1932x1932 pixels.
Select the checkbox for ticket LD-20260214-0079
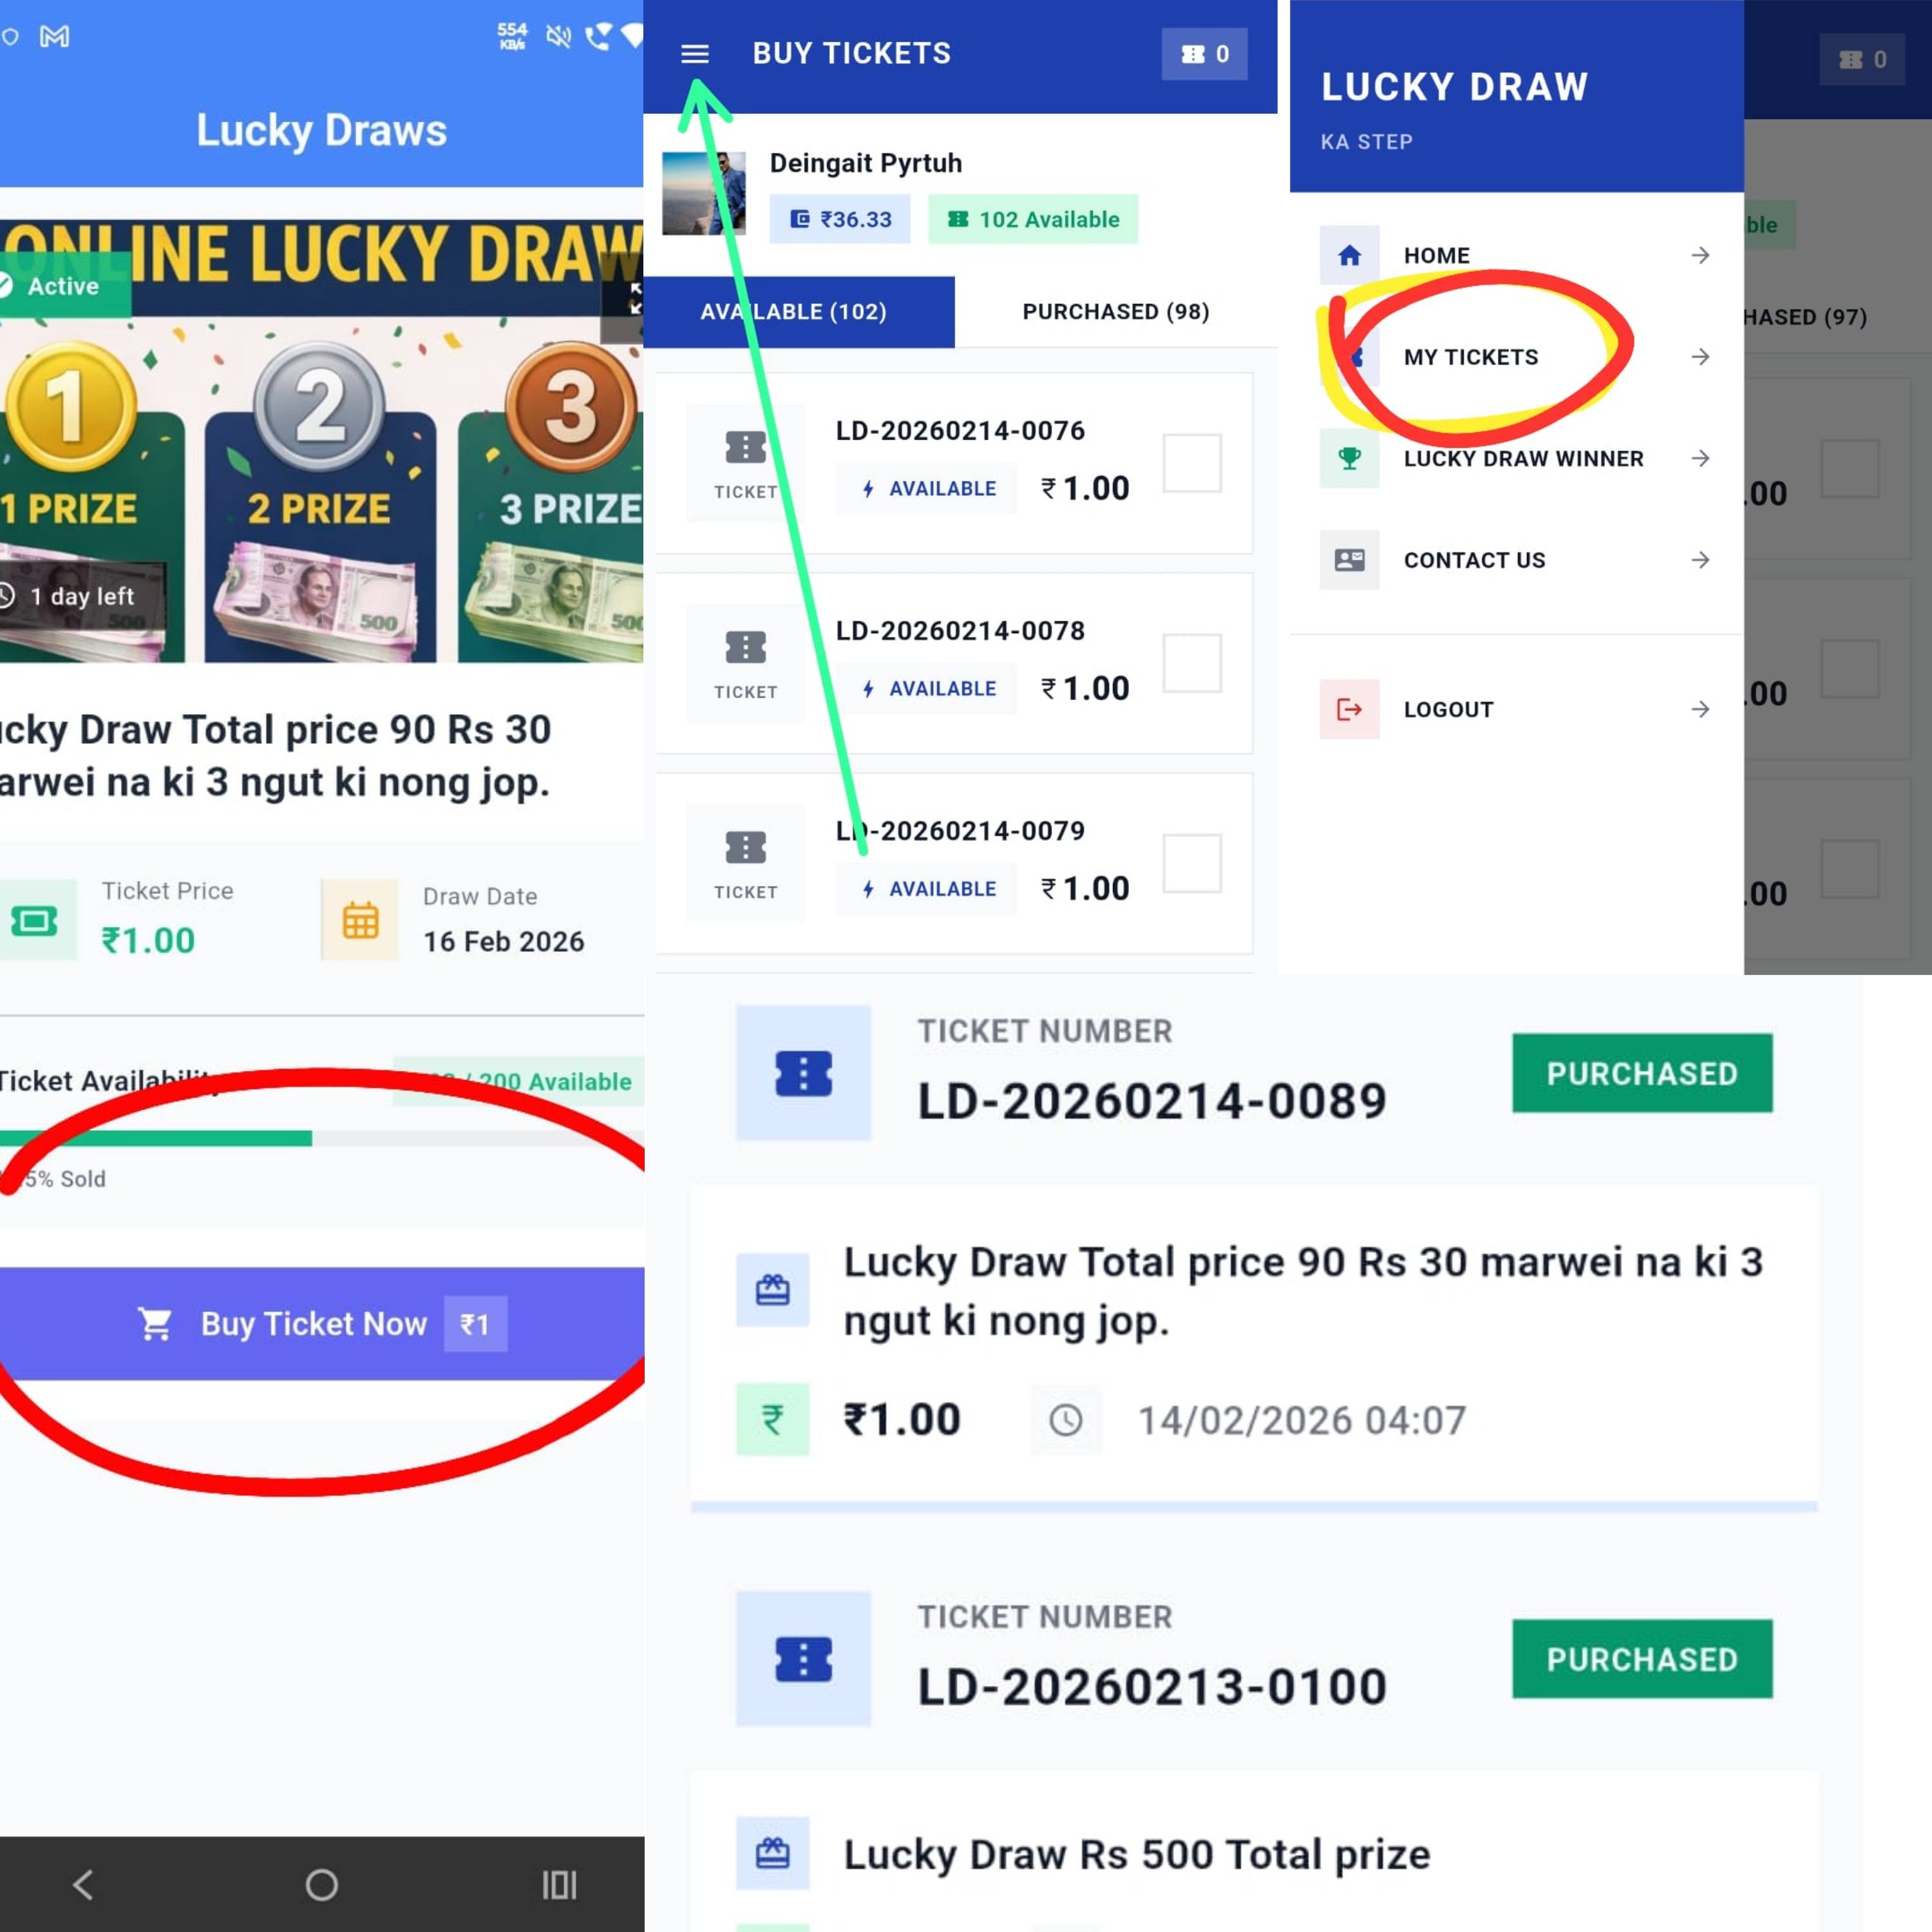tap(1192, 863)
